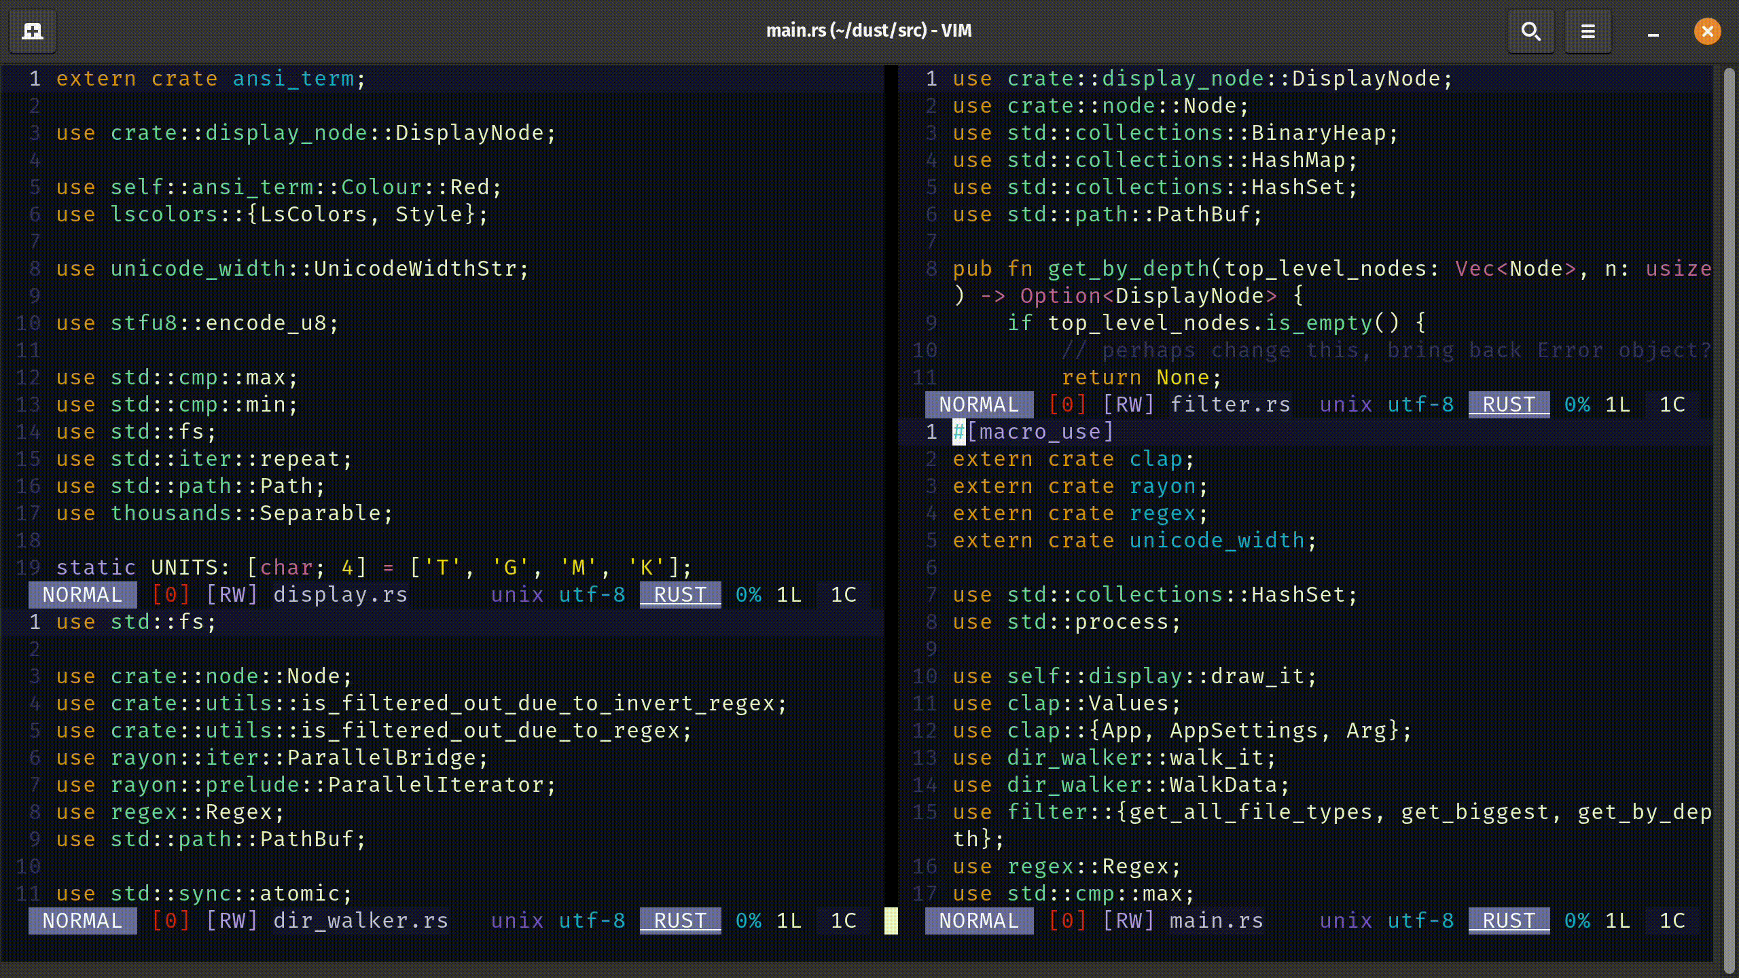Screen dimensions: 1739x978
Task: Select the NORMAL mode indicator on main.rs statusline
Action: pyautogui.click(x=979, y=920)
